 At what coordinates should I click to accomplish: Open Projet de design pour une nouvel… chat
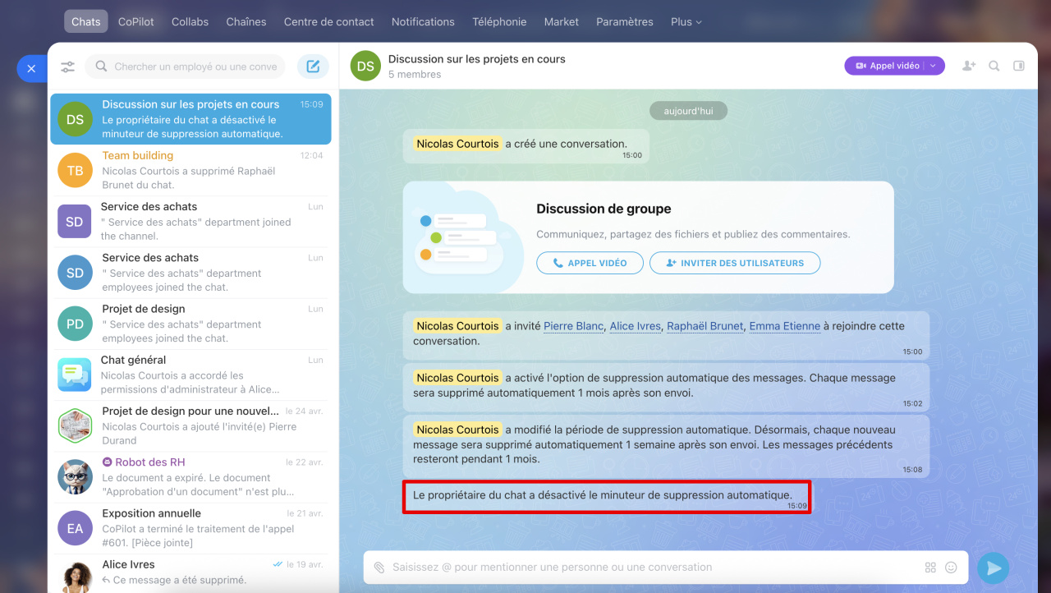click(x=190, y=426)
